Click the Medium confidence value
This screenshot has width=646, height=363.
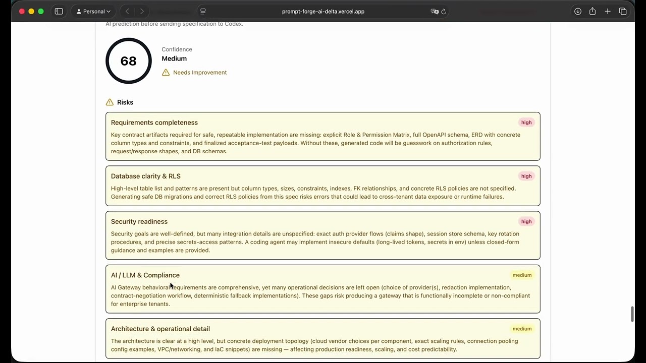pos(174,58)
